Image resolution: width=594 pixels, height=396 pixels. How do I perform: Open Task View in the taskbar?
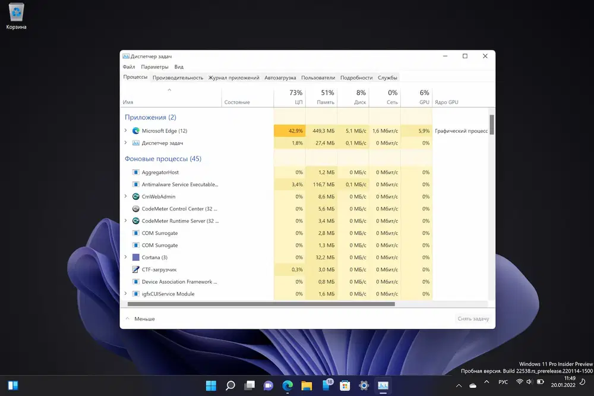[x=249, y=386]
